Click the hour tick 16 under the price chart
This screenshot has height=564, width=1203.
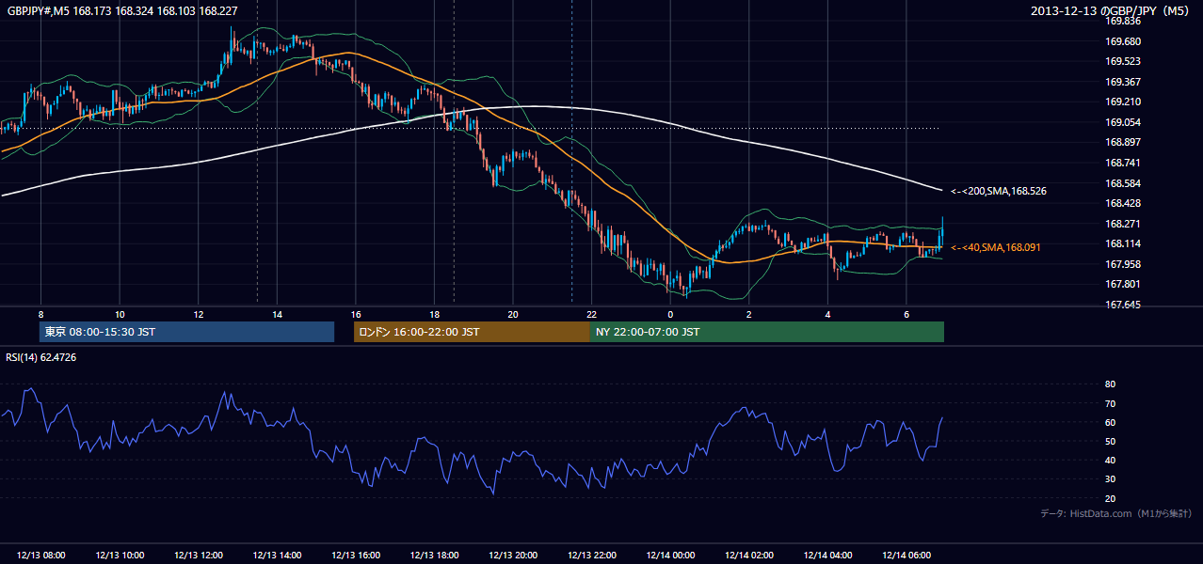tap(356, 314)
